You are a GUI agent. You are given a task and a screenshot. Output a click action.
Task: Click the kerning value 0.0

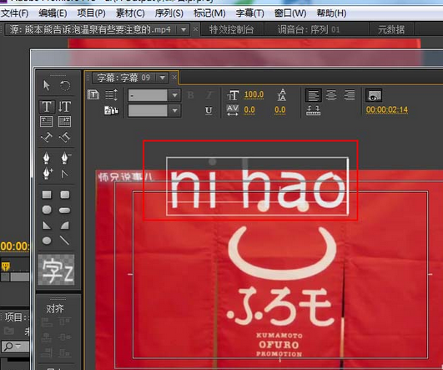(x=249, y=109)
